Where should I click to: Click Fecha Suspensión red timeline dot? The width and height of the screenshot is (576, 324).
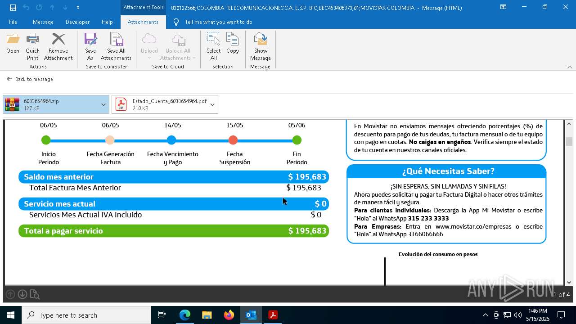pyautogui.click(x=233, y=140)
